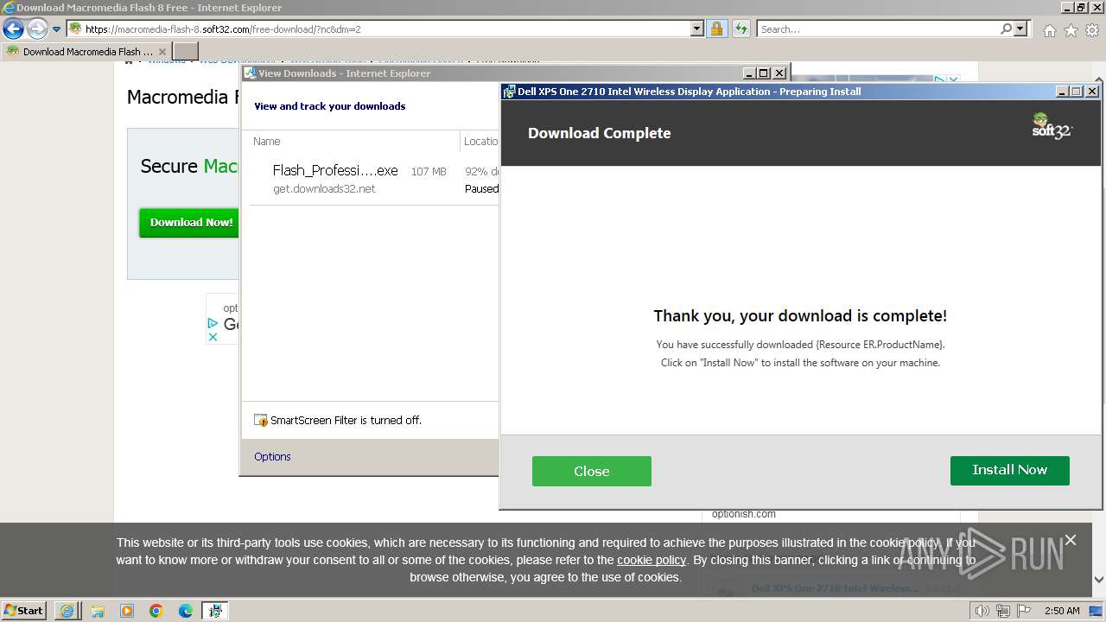The image size is (1106, 622).
Task: Select the Download Macromedia Flash tab
Action: pyautogui.click(x=87, y=51)
